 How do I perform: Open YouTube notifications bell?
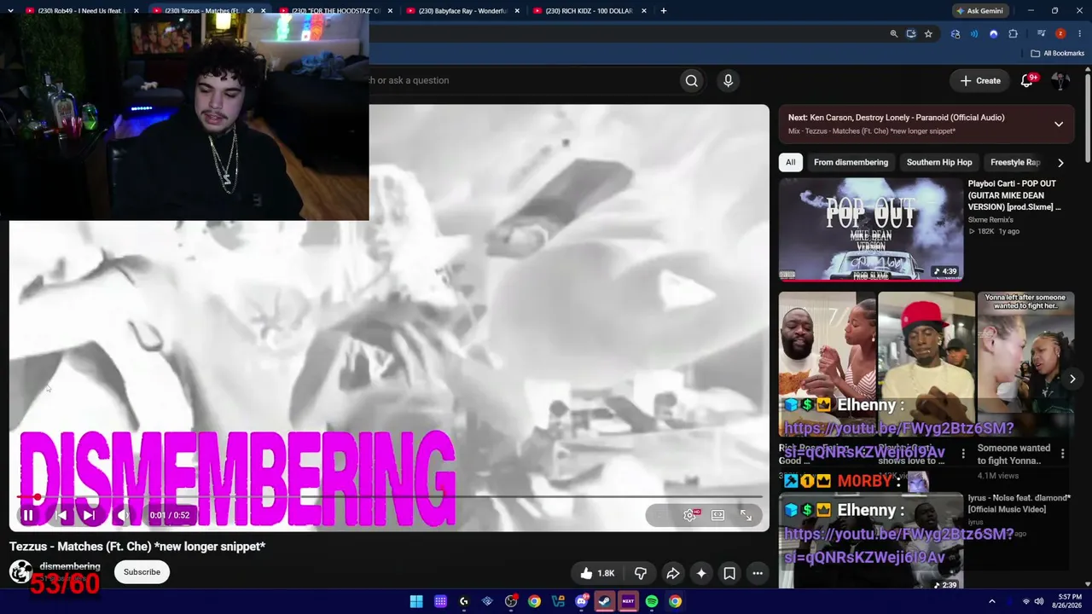coord(1029,80)
